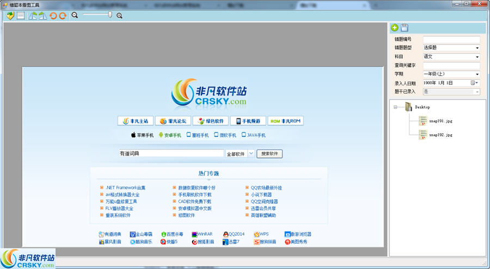This screenshot has width=490, height=269.
Task: Click the 有道词典 search box in the preview
Action: click(171, 154)
